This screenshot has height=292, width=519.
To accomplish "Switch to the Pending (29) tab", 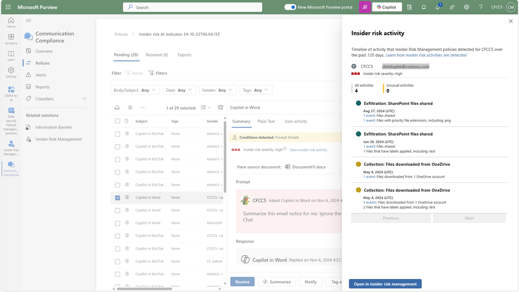I will (x=126, y=55).
